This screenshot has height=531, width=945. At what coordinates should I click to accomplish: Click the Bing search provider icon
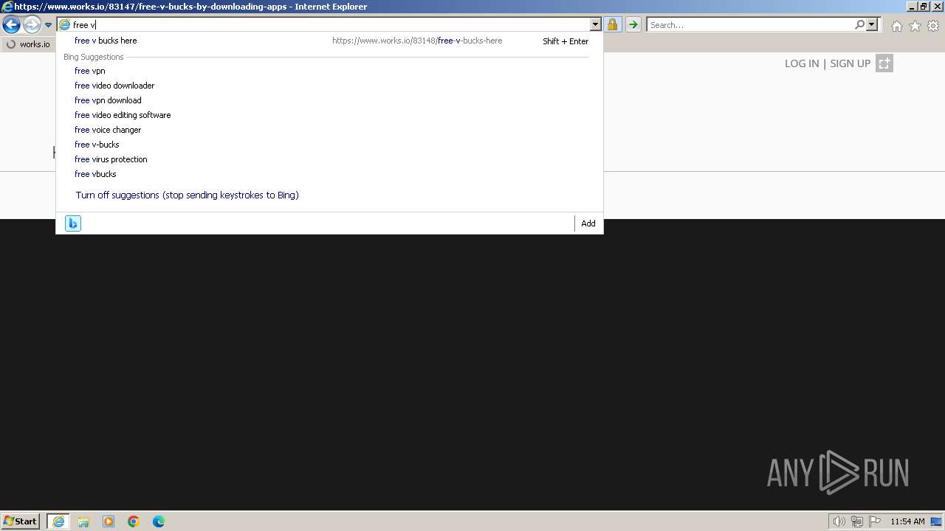72,223
